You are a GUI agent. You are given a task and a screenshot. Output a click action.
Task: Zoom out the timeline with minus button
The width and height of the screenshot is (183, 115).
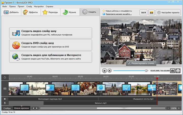pos(168,108)
